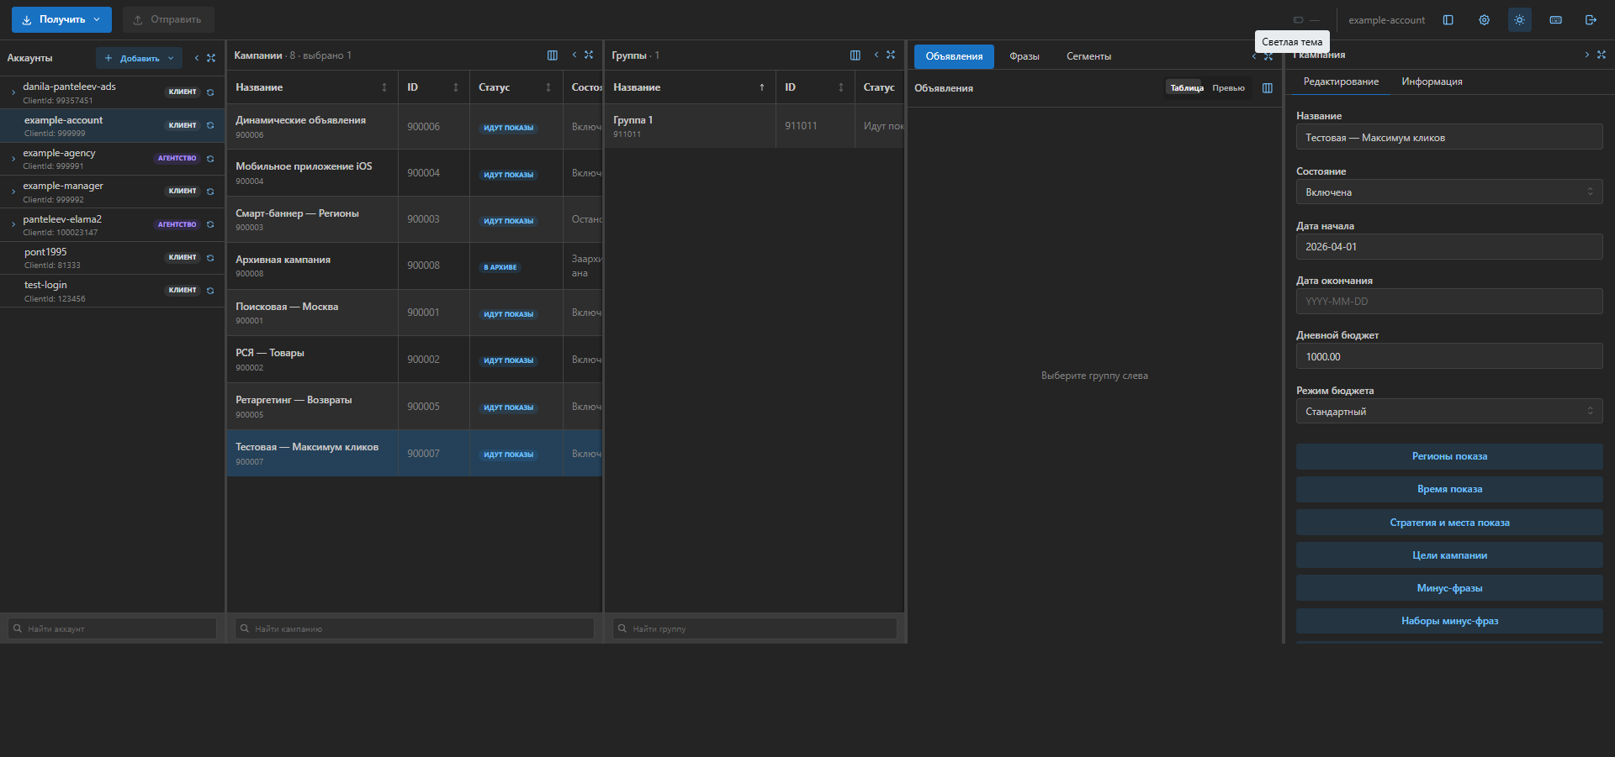Open column settings in Campaigns panel
1615x757 pixels.
point(553,55)
